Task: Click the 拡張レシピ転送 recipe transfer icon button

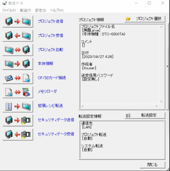Action: click(x=18, y=106)
